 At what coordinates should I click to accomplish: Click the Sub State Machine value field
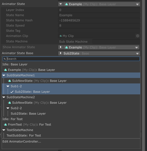pos(116,42)
